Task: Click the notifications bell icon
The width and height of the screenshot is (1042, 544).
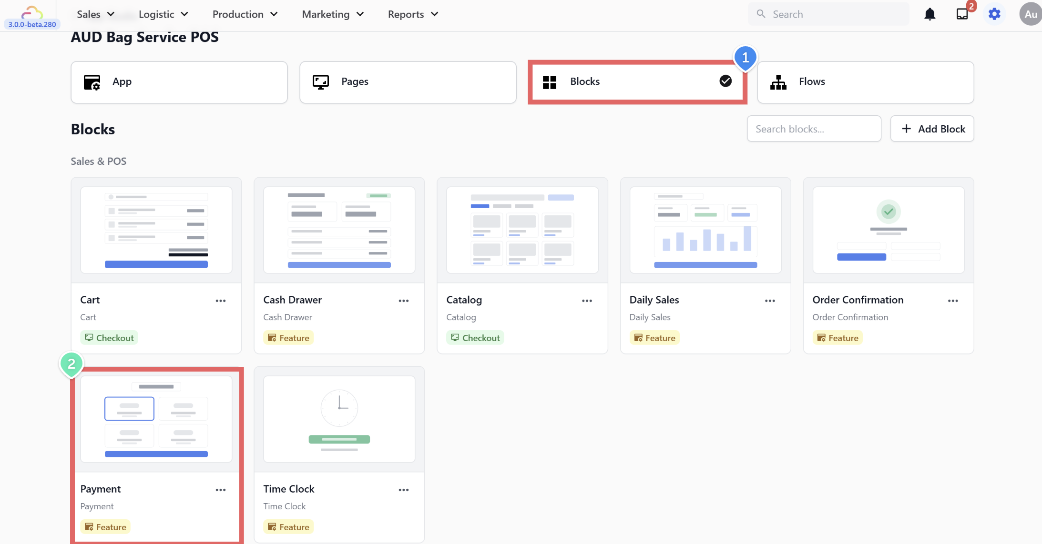Action: (930, 14)
